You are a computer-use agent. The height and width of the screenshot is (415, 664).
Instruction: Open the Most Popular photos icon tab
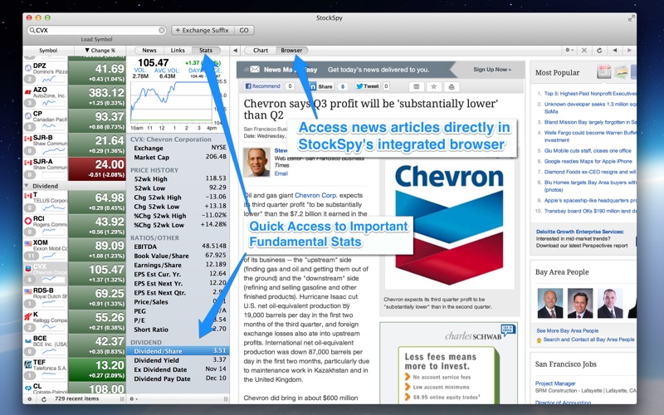pyautogui.click(x=621, y=72)
